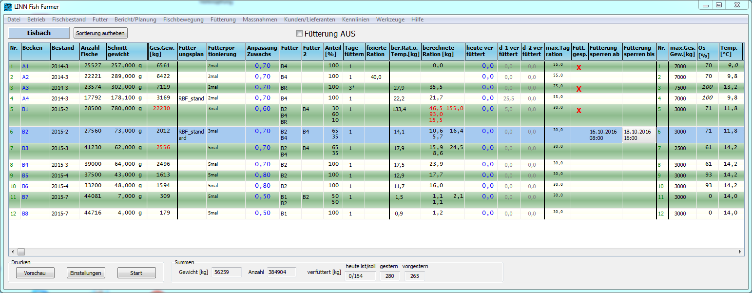Click red total weight 2556 for B3
Screen dimensions: 752x293
click(163, 148)
